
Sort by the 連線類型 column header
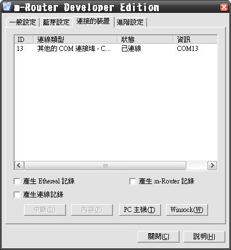pyautogui.click(x=76, y=39)
